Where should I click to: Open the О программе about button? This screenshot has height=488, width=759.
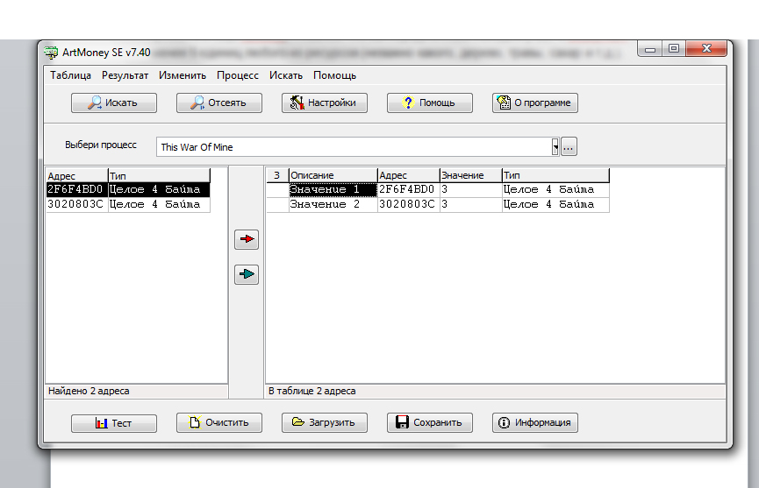click(x=535, y=103)
